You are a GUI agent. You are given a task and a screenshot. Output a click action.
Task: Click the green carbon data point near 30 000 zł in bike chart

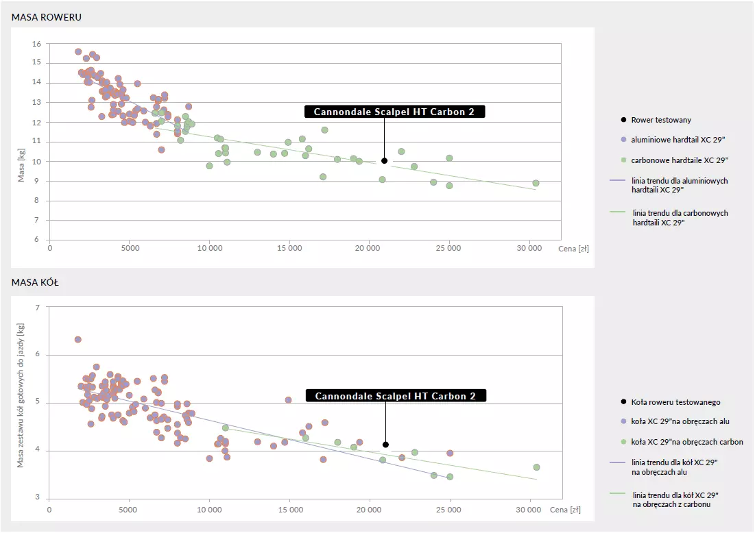[536, 184]
